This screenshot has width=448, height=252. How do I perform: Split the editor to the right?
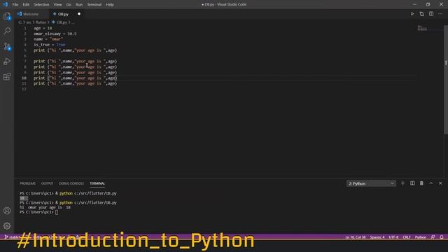pos(431,14)
